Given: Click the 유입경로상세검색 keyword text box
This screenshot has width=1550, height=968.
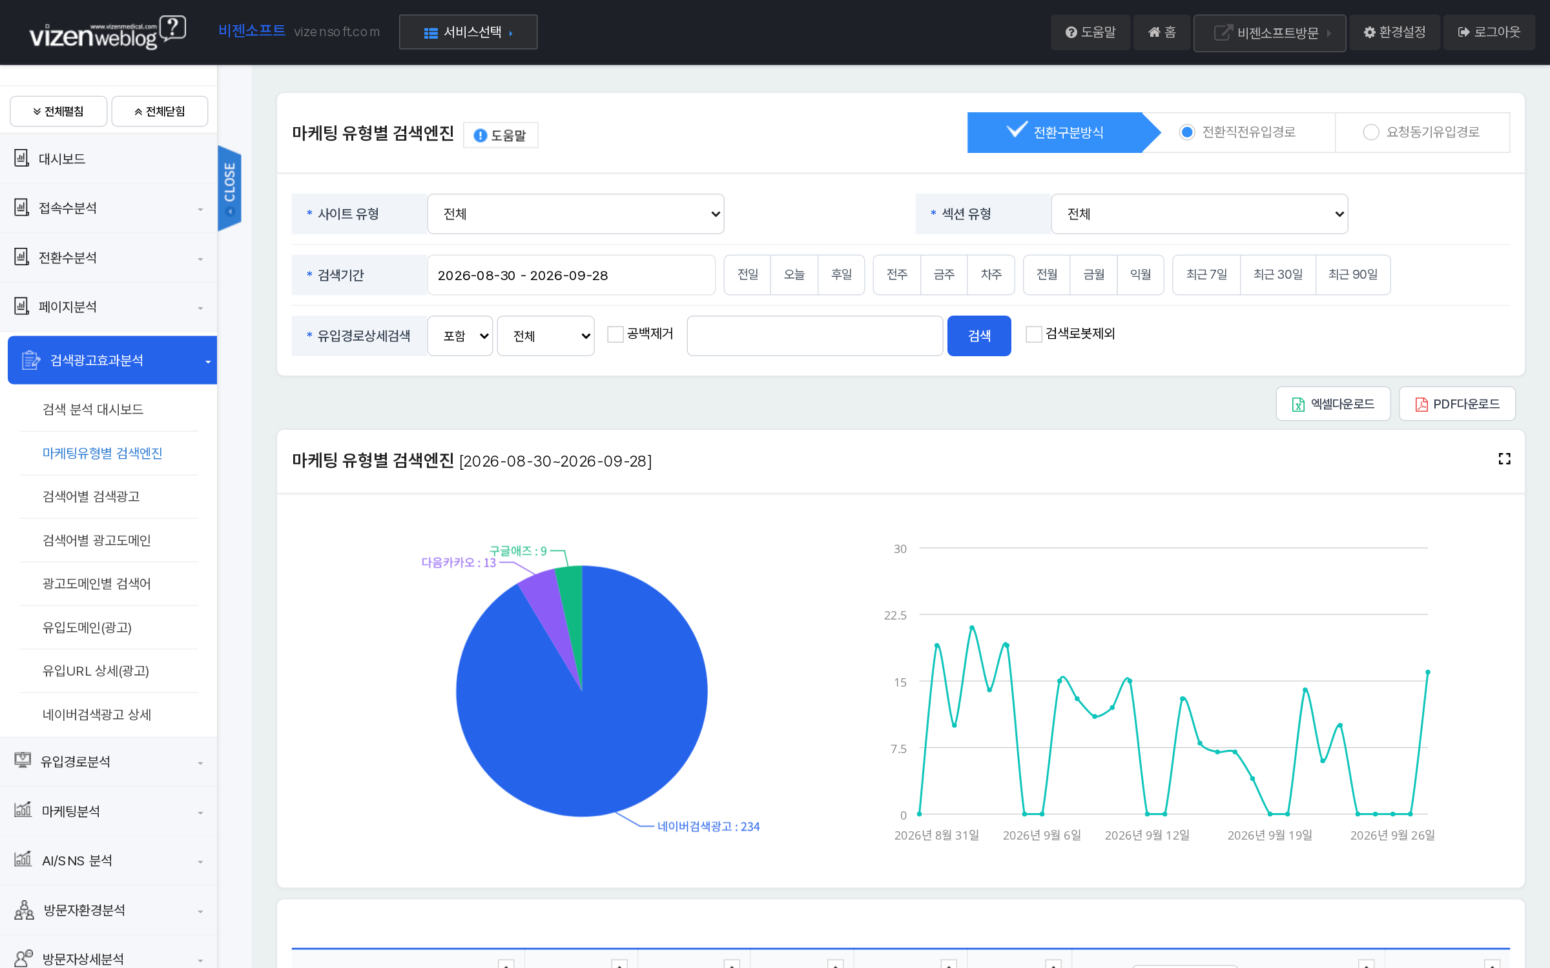Looking at the screenshot, I should click(814, 336).
